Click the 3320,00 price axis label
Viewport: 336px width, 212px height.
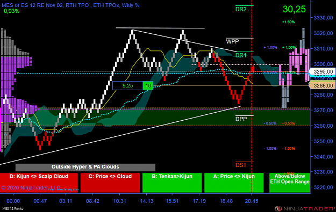click(x=323, y=33)
